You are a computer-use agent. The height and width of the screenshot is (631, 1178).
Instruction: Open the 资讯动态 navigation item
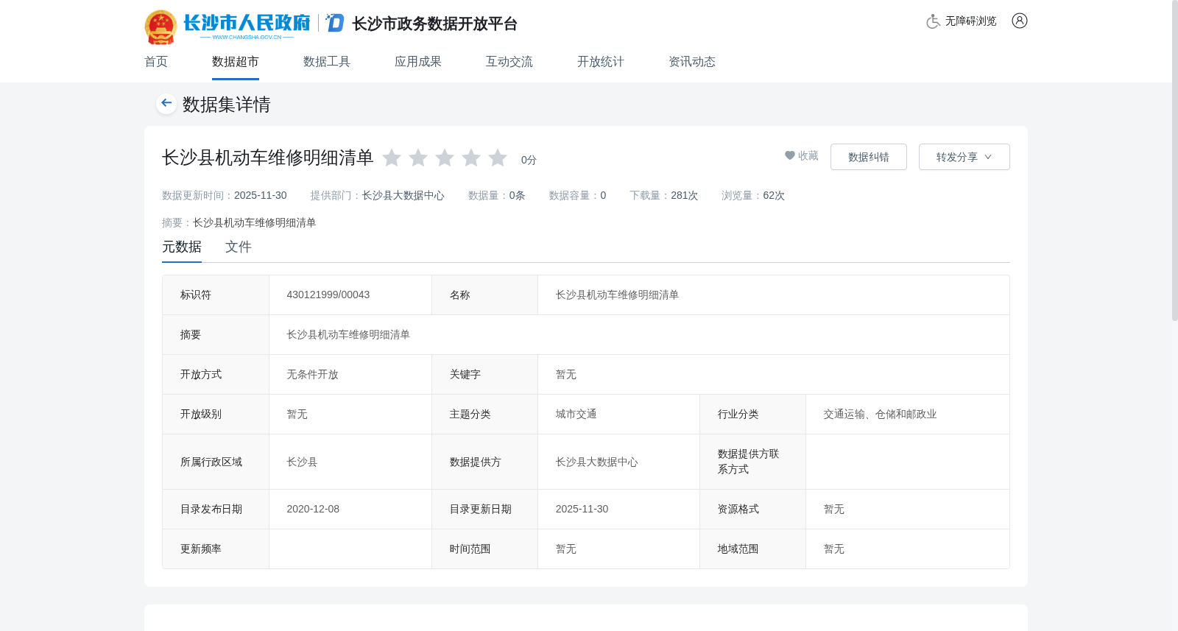(x=692, y=62)
